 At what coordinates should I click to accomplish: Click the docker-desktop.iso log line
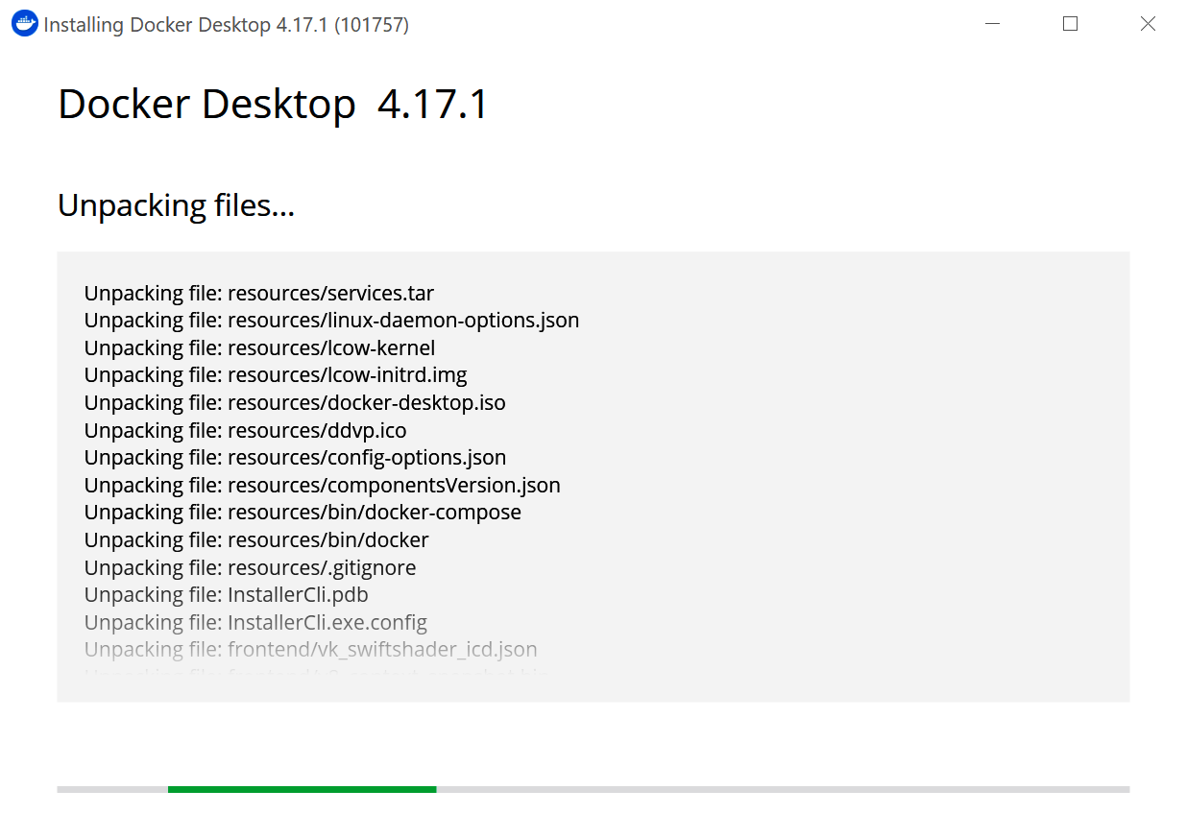[x=294, y=402]
